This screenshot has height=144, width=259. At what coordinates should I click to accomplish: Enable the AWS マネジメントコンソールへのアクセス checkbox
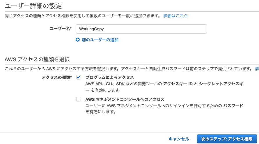tap(79, 99)
